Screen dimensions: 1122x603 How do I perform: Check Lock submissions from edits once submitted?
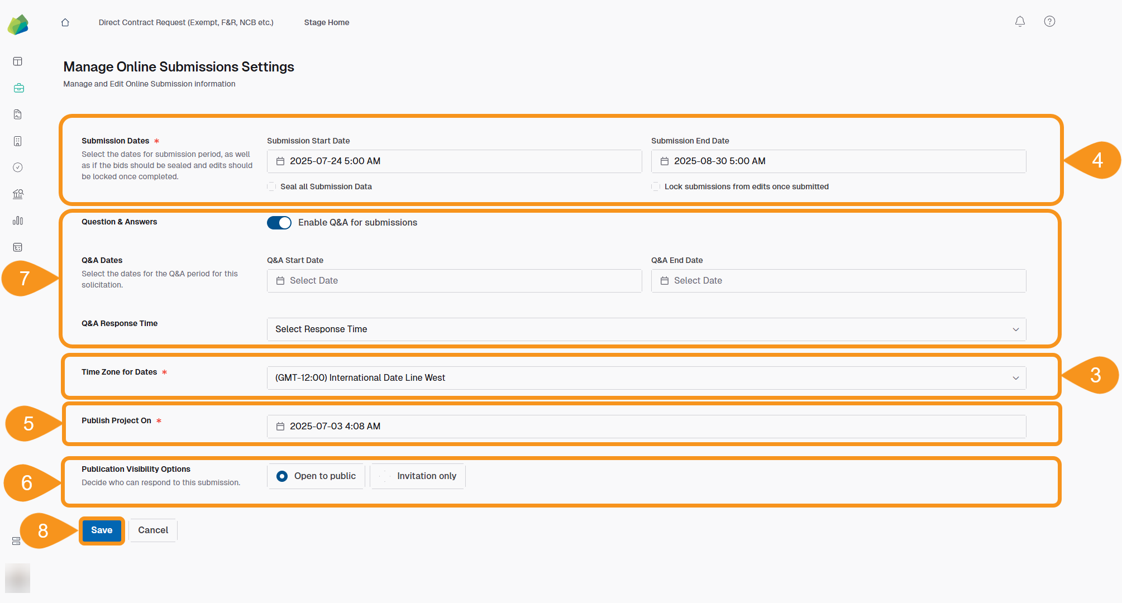[655, 186]
